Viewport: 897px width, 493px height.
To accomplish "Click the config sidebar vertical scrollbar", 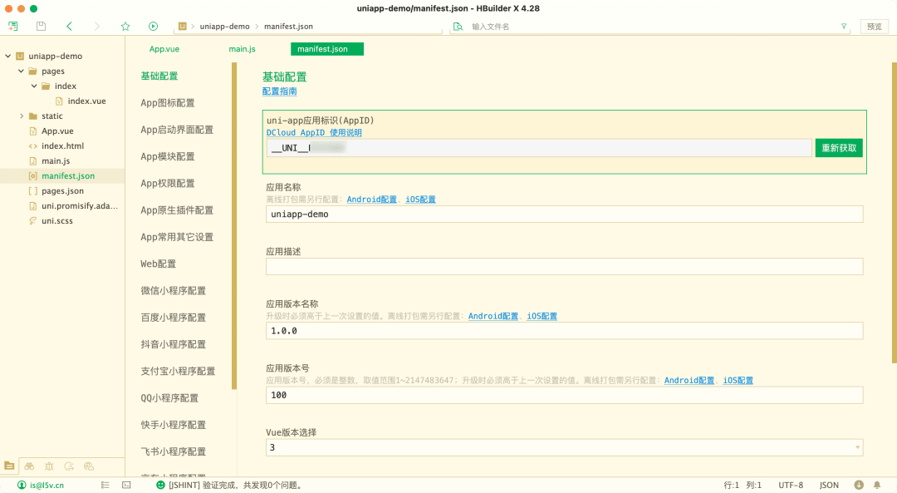I will coord(234,226).
